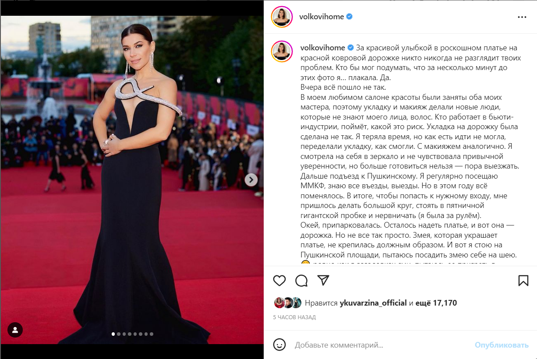The width and height of the screenshot is (537, 359).
Task: Open the three-dot more options menu
Action: pos(522,17)
